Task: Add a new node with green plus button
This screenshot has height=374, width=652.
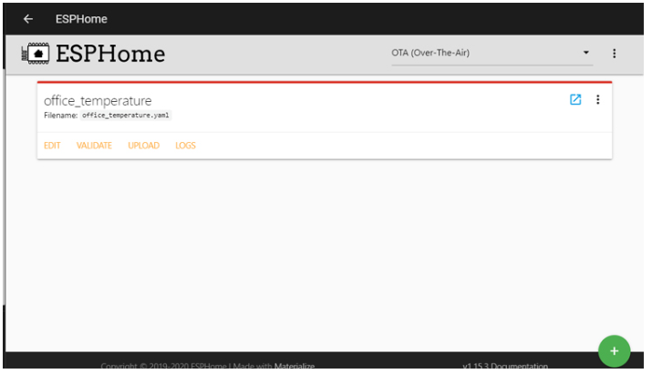Action: [614, 350]
